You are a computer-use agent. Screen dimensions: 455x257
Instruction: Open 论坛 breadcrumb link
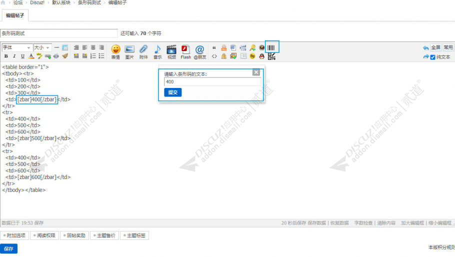(x=17, y=2)
